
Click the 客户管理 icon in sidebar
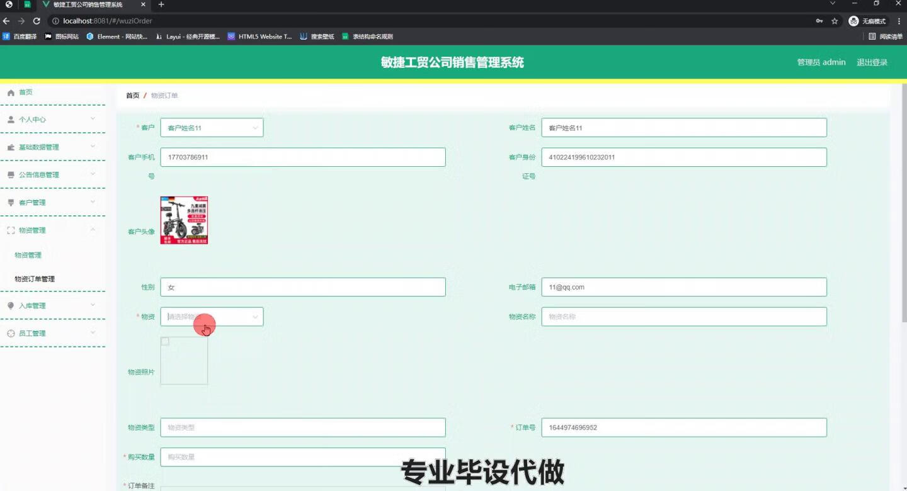point(11,202)
